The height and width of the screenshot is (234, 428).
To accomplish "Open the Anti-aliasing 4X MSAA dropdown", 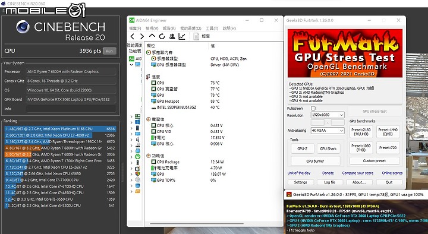I will point(328,131).
